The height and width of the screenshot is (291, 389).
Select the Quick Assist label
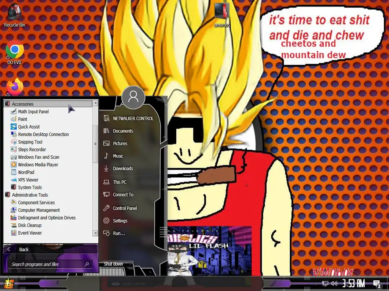pos(29,127)
